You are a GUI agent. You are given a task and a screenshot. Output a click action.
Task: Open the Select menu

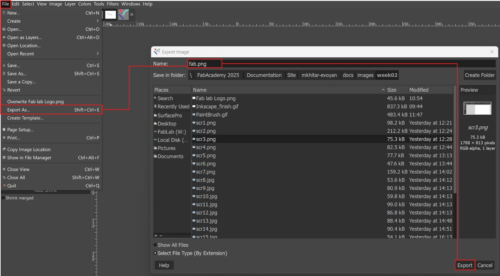[28, 4]
